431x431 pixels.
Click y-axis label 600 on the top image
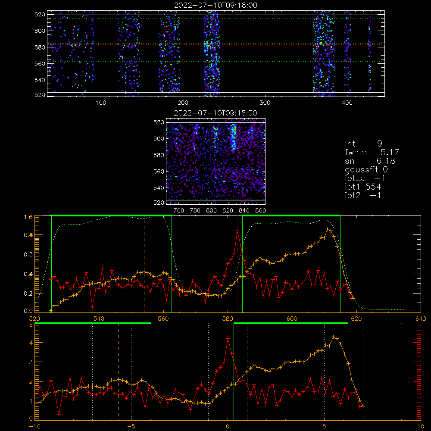coord(40,31)
